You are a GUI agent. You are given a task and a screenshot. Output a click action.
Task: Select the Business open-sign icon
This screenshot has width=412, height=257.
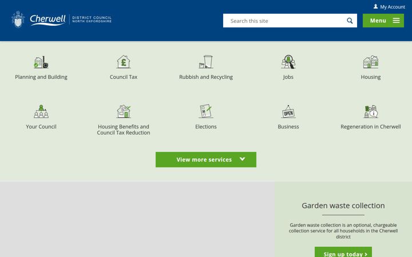[288, 111]
